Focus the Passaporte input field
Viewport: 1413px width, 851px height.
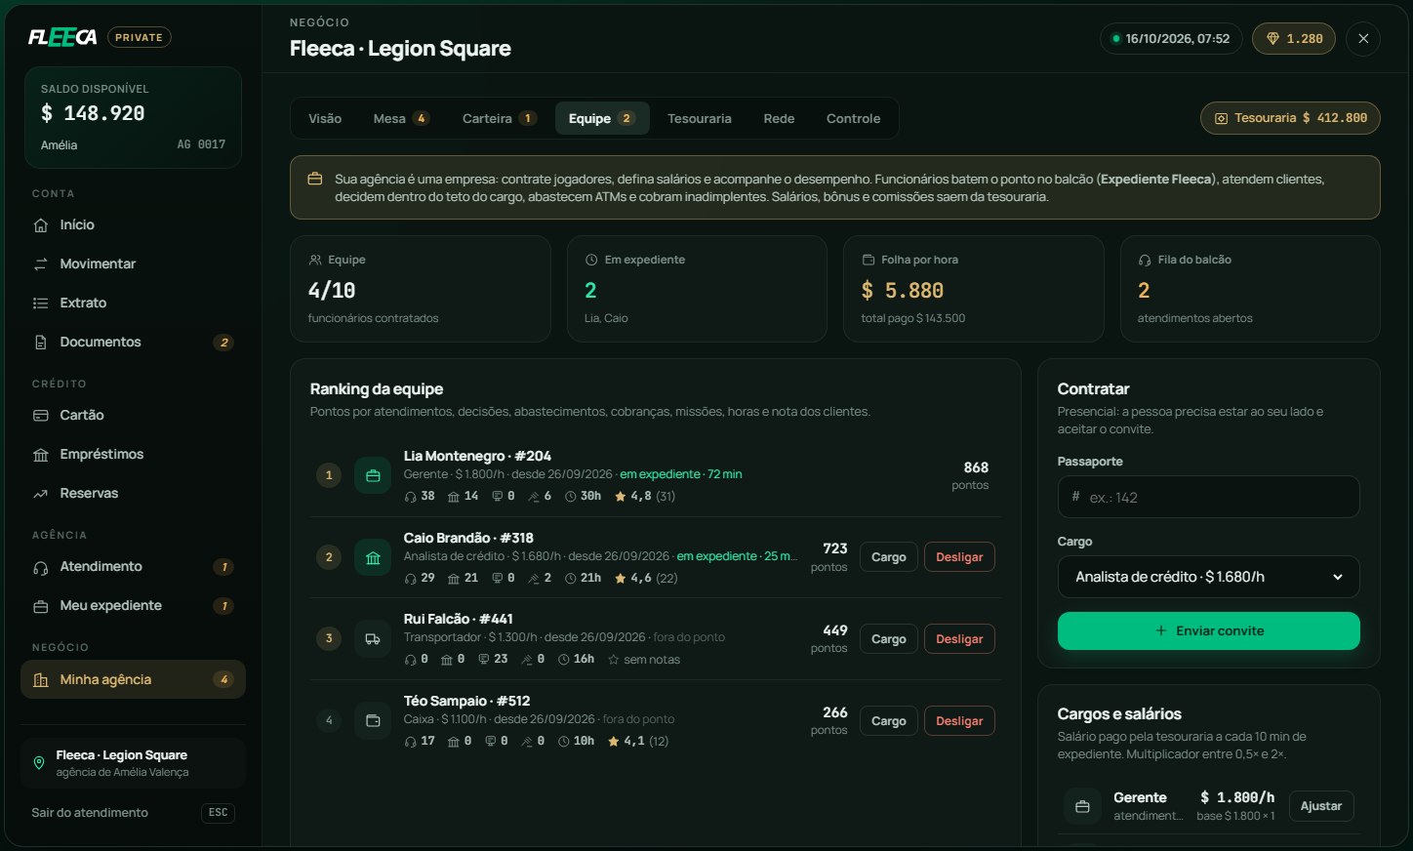[x=1208, y=497]
